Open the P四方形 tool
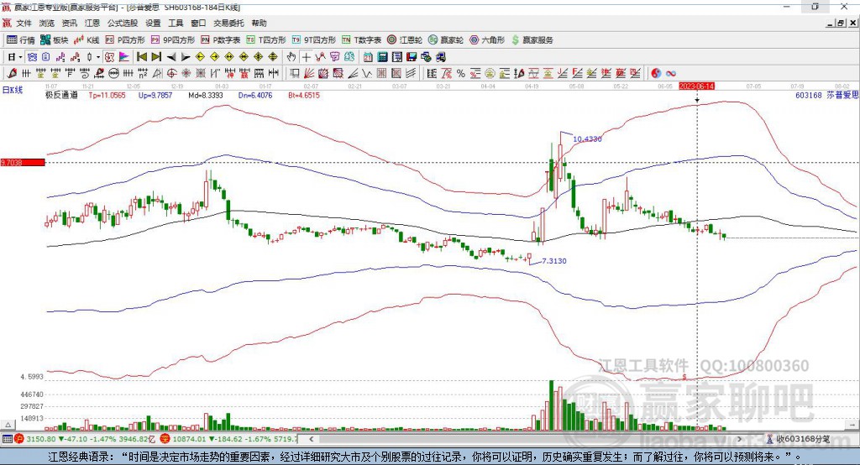This screenshot has height=465, width=860. [125, 40]
